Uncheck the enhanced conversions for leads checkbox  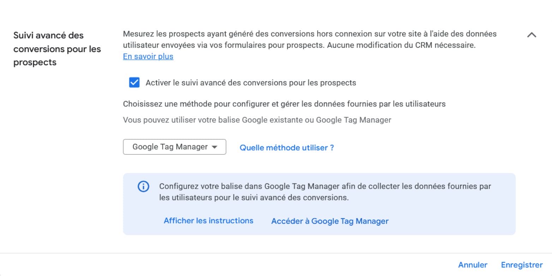coord(134,83)
